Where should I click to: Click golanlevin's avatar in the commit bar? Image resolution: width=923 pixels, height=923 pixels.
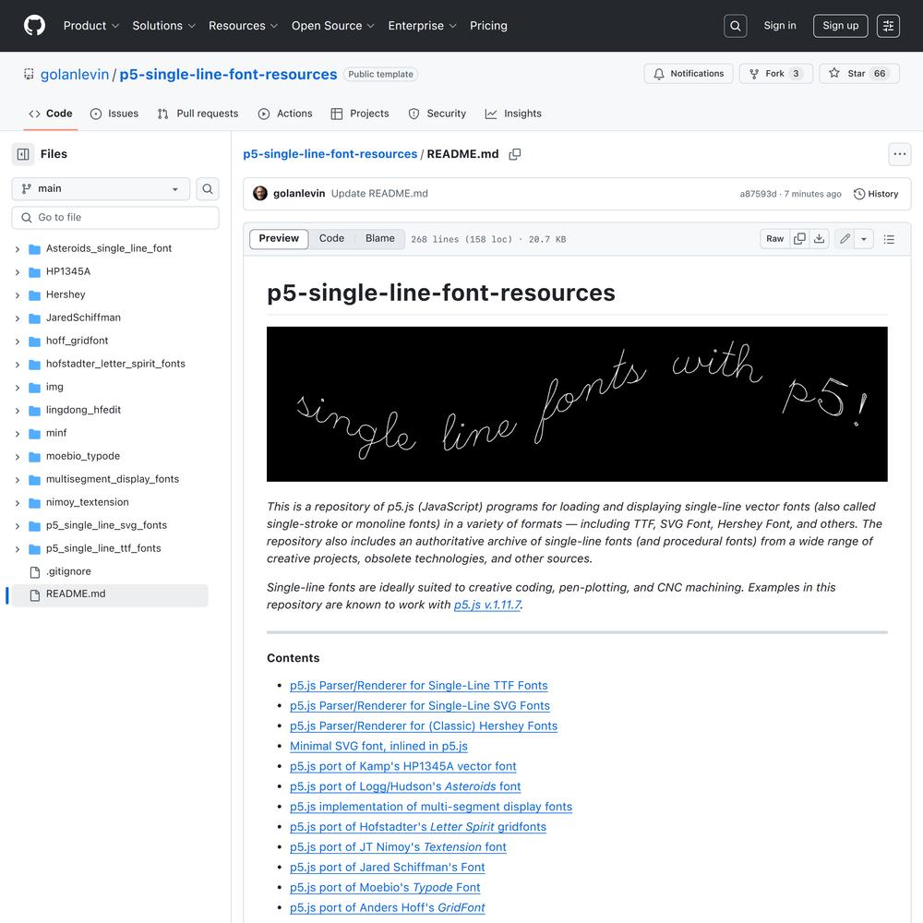(x=260, y=194)
